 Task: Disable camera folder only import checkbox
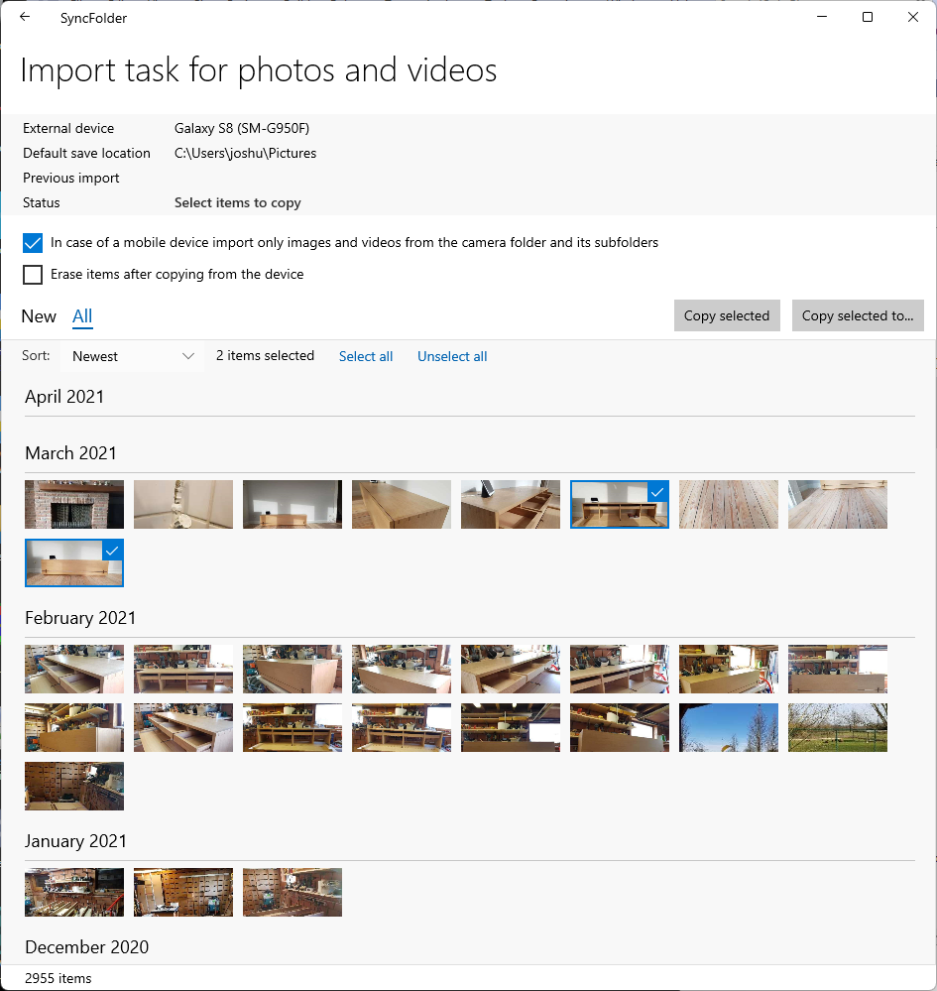(x=33, y=243)
